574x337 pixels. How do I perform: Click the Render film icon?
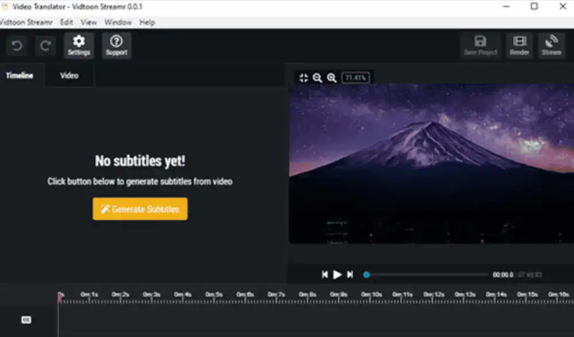click(519, 45)
